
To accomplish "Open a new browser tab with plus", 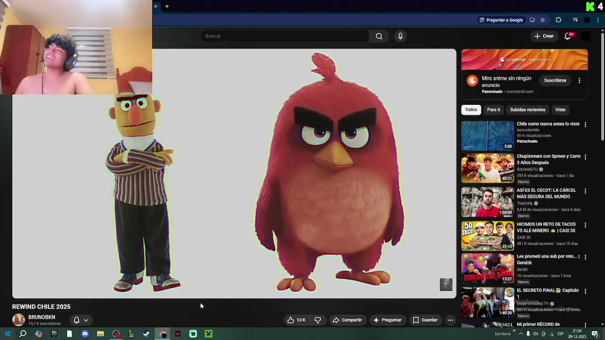I will point(167,6).
